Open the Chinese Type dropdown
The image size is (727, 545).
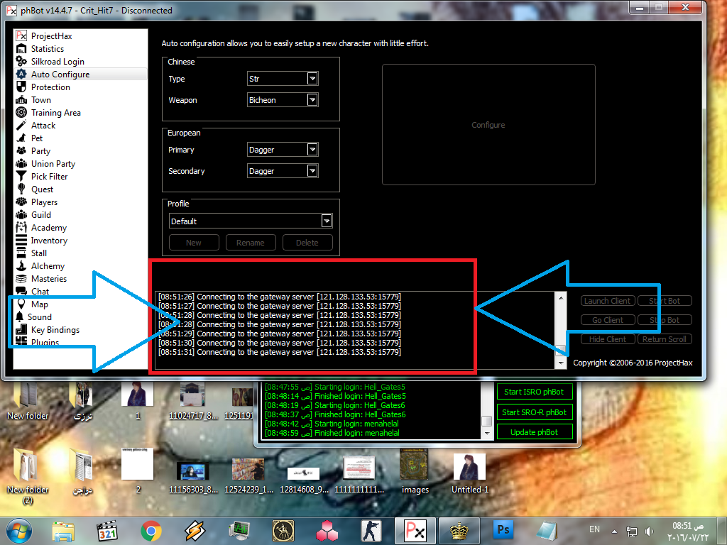click(x=312, y=79)
